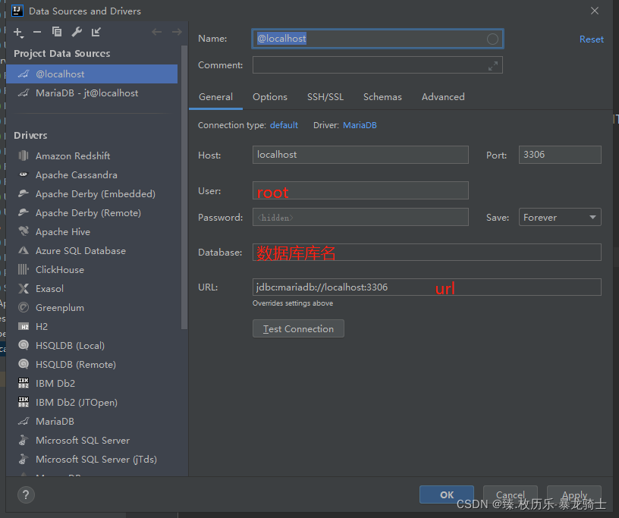
Task: Click the make global arrow icon
Action: [96, 32]
